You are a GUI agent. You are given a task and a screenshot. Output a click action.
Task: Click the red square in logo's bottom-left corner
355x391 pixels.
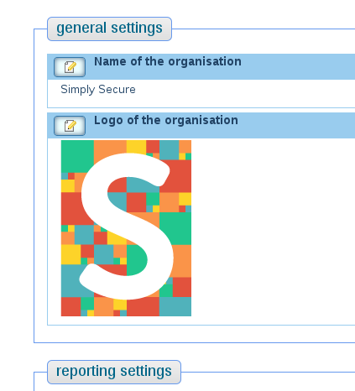70,306
